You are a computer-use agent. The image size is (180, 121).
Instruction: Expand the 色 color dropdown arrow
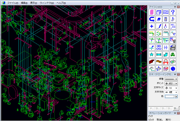176,97
